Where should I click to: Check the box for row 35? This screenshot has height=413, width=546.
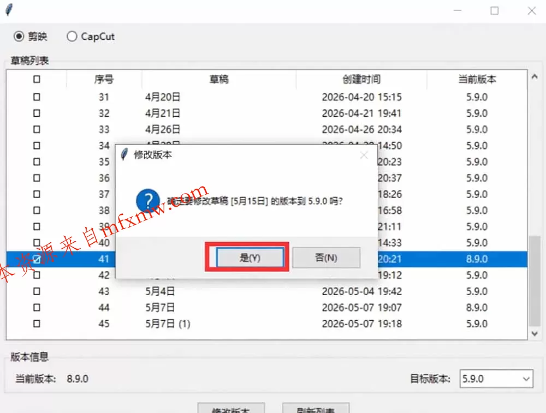tap(37, 161)
